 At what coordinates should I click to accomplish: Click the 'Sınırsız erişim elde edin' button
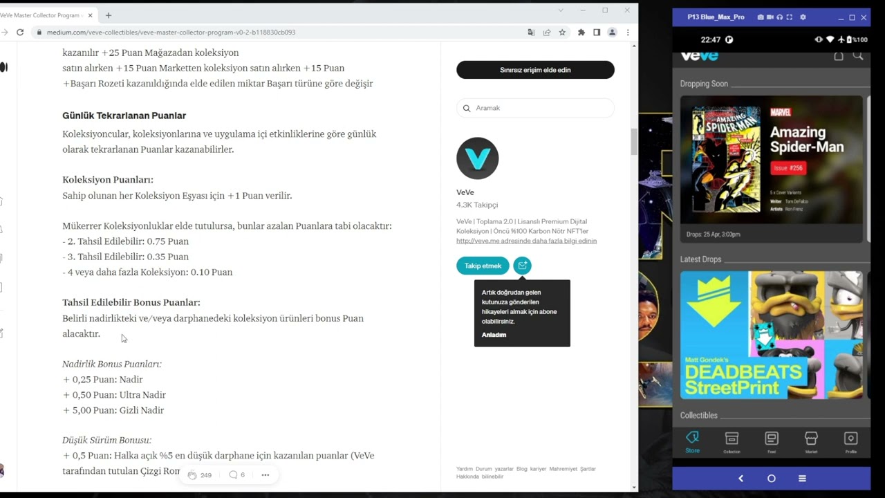point(535,70)
